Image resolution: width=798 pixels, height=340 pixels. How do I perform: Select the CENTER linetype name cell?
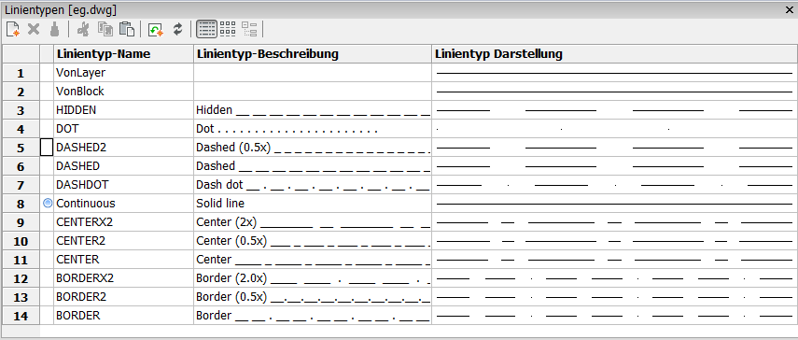tap(124, 260)
